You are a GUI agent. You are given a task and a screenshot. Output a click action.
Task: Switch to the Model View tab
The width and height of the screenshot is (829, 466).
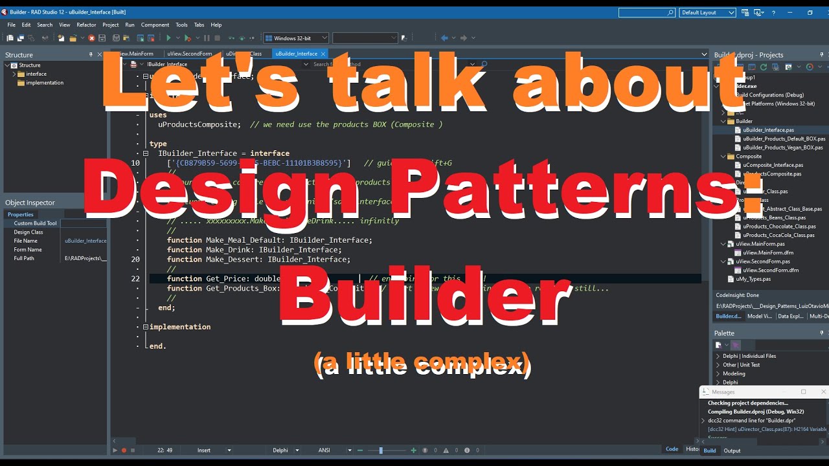[x=760, y=316]
